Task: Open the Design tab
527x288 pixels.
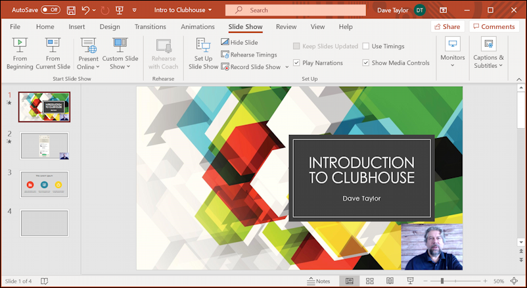Action: [110, 26]
